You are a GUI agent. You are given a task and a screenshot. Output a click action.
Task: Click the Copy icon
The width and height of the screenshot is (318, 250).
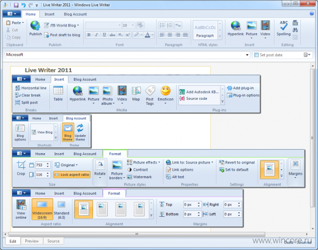8,37
